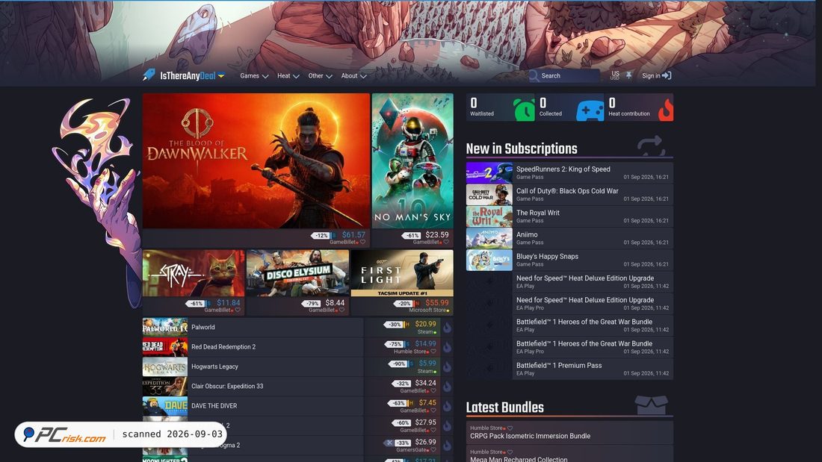Click the red flame Heat contribution icon
This screenshot has width=822, height=462.
[x=666, y=110]
